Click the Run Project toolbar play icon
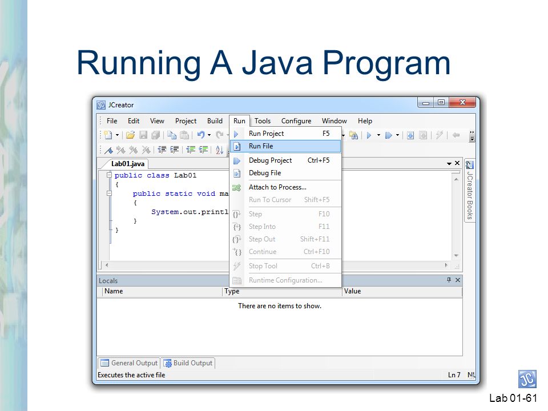The width and height of the screenshot is (548, 411). pyautogui.click(x=369, y=135)
